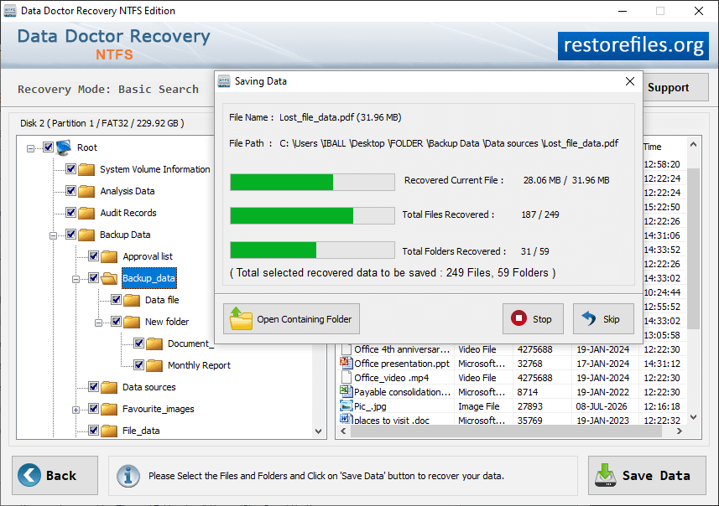Click the System Volume Information folder icon
Screen dimensions: 719x506
click(x=86, y=169)
